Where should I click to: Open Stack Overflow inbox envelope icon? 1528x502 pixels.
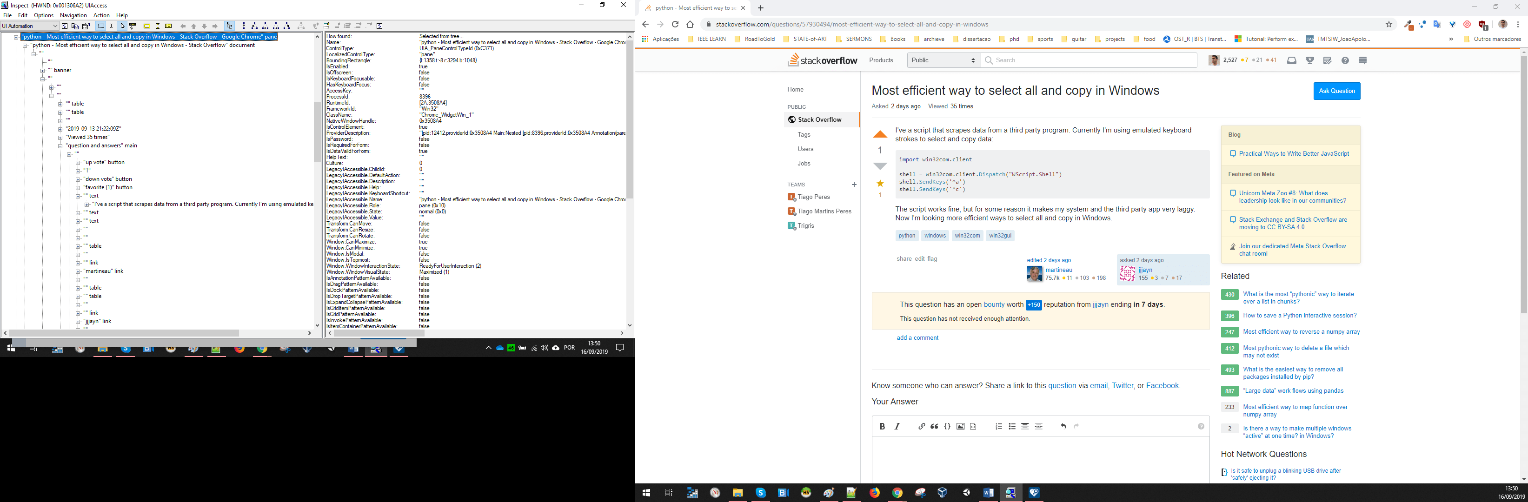pyautogui.click(x=1291, y=60)
